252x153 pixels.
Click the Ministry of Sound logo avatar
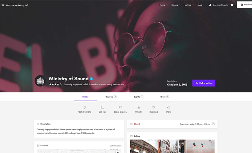(x=40, y=81)
